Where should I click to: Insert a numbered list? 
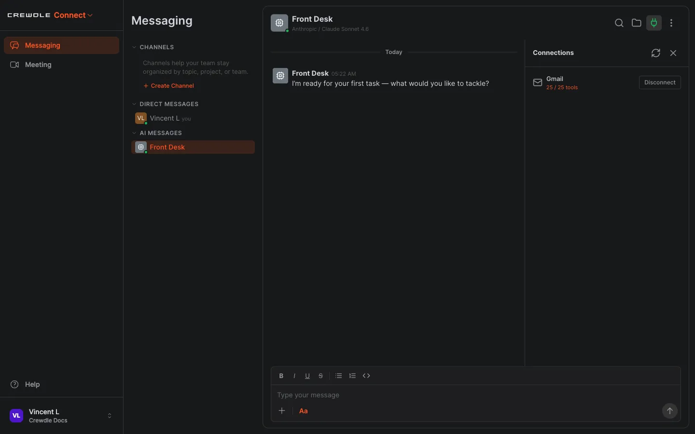click(x=352, y=376)
